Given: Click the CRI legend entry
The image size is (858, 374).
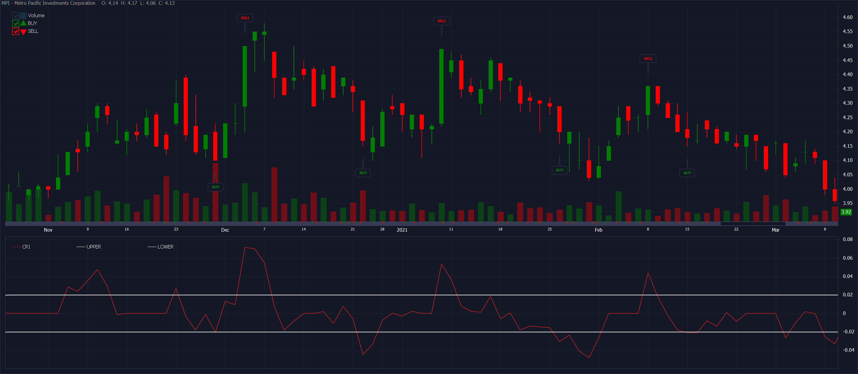Looking at the screenshot, I should tap(26, 247).
